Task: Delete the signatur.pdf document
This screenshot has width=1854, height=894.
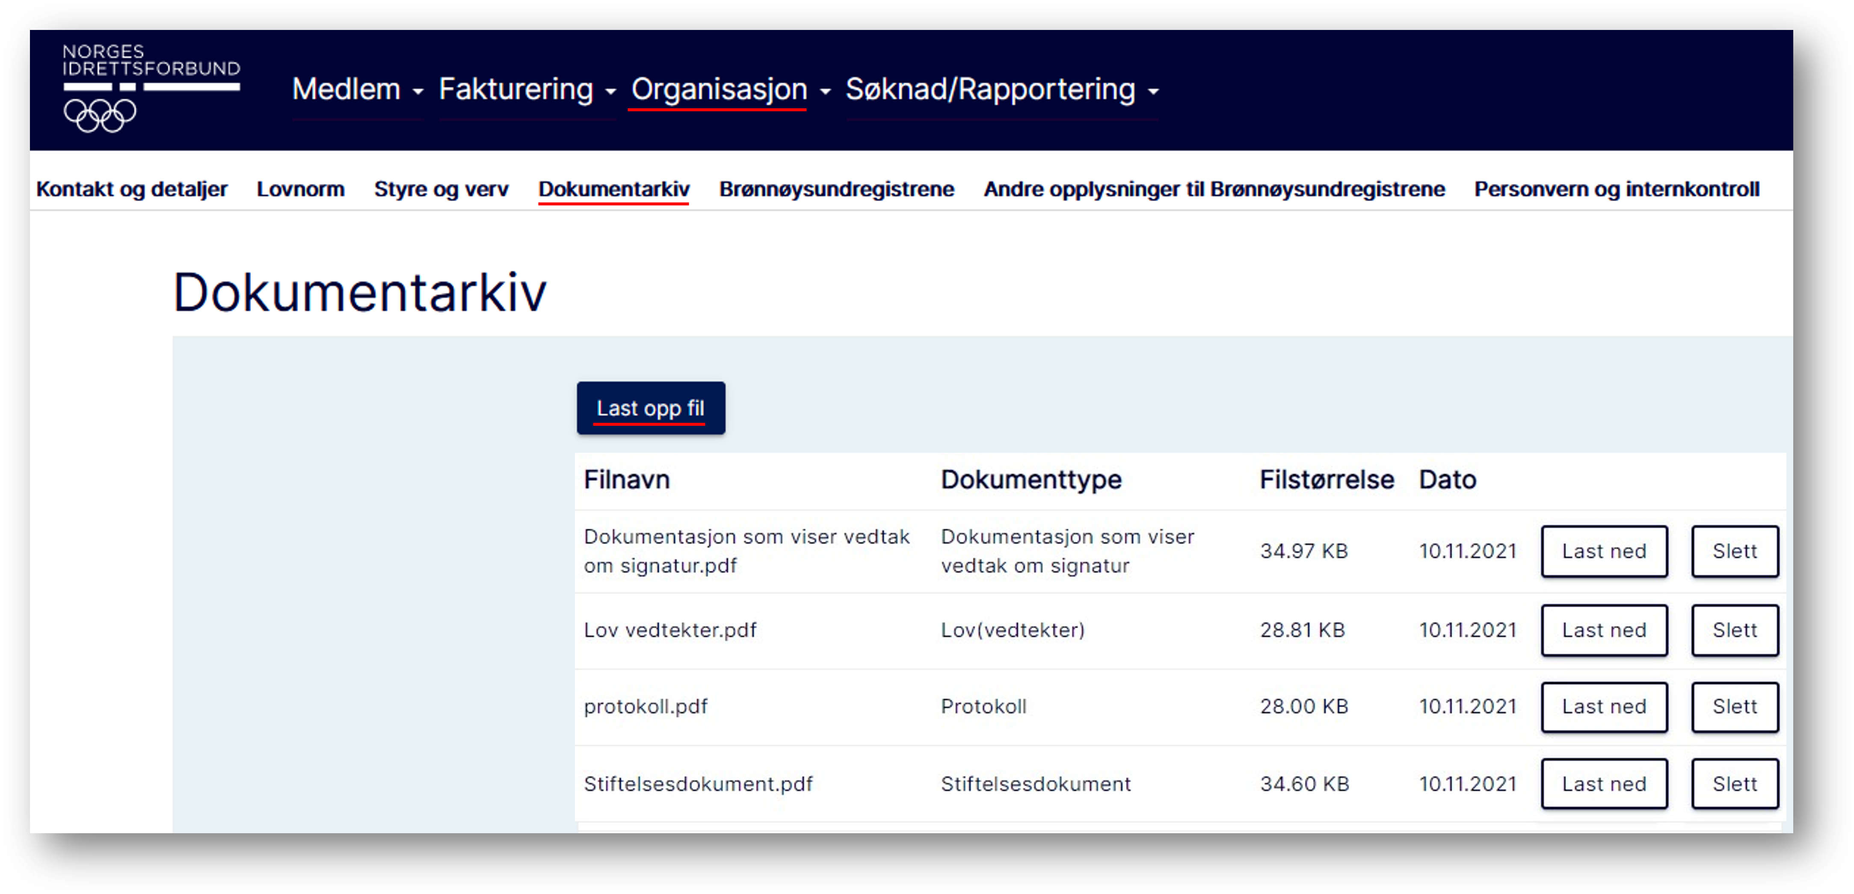Action: 1735,551
